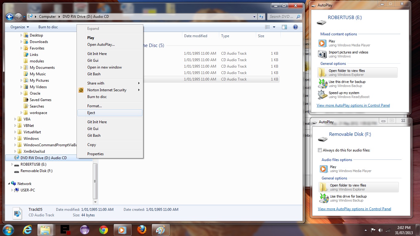This screenshot has width=420, height=236.
Task: Check 'Always do this for audio files'
Action: [x=320, y=150]
